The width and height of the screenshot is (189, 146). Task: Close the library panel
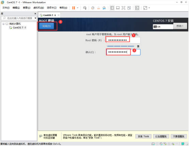[x=35, y=14]
